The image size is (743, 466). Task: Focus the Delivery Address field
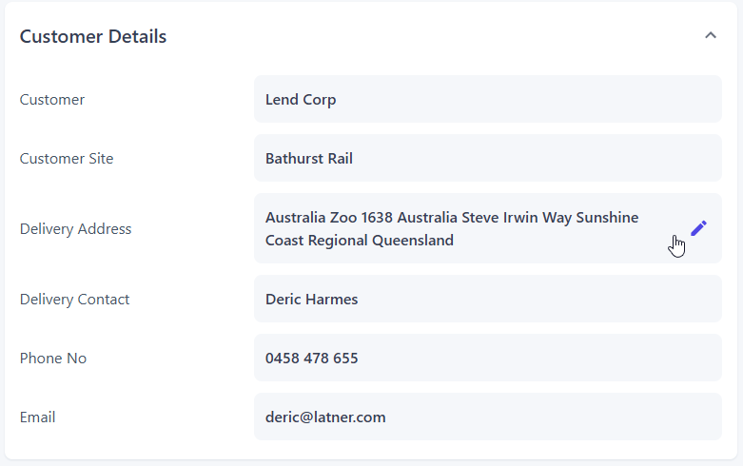466,228
